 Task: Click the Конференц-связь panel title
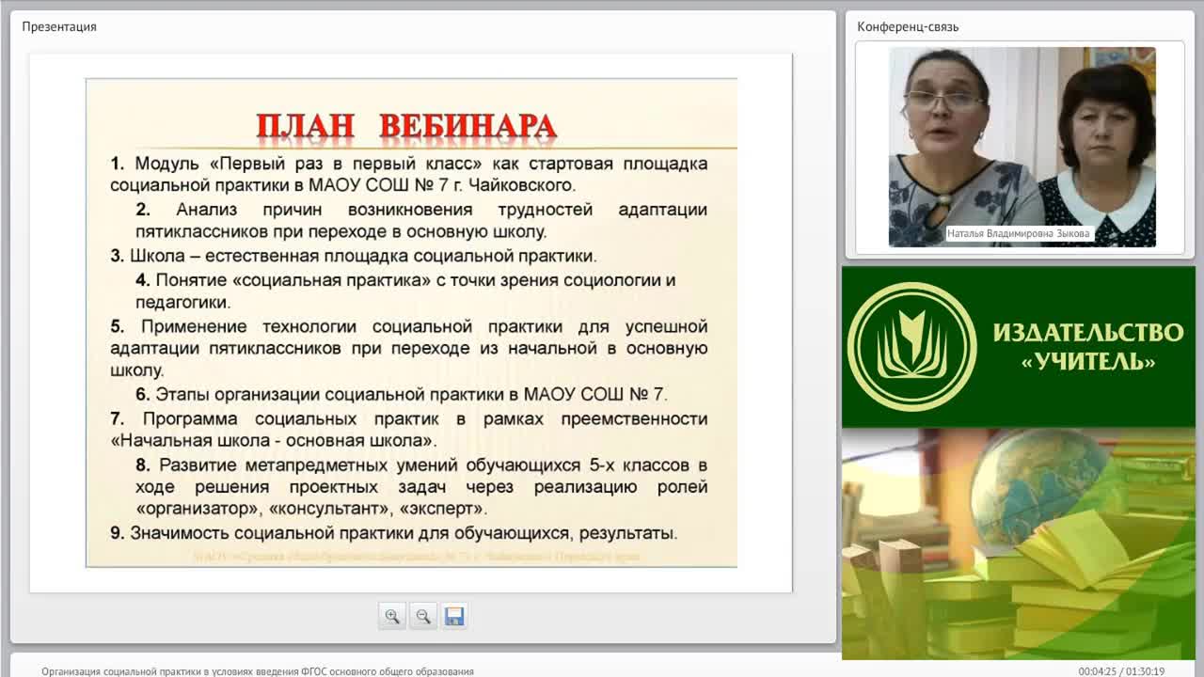tap(908, 26)
